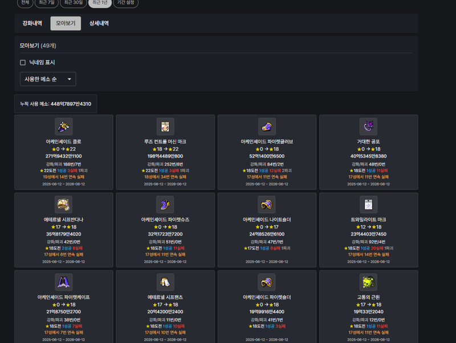Click the 트와일라이트 마크 item icon

pos(368,204)
